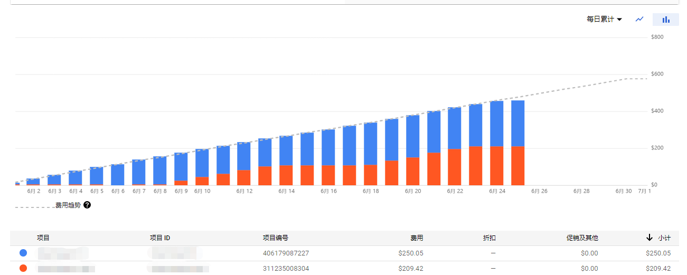Click the 6月 22 axis label

455,191
